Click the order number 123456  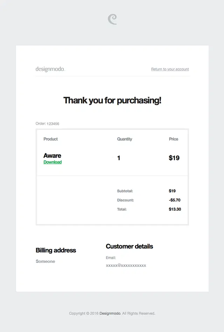[x=53, y=124]
